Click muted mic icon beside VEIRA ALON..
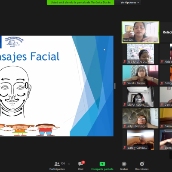 click(125, 104)
